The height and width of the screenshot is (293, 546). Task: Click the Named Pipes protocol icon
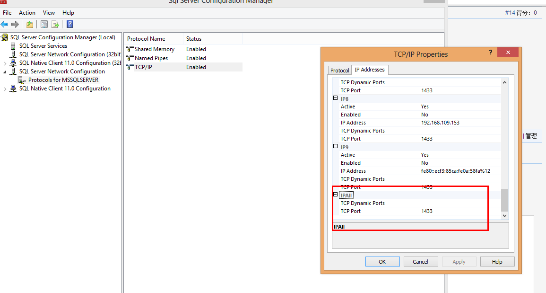coord(130,58)
